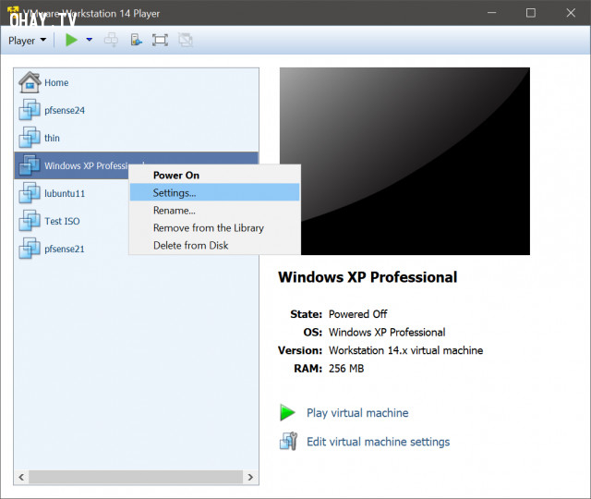Click the 256 MB RAM value
The width and height of the screenshot is (591, 499).
coord(346,369)
